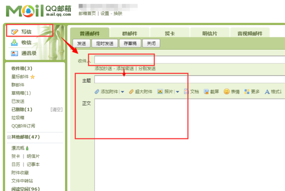Click the 表情 emoticon label
Image resolution: width=285 pixels, height=191 pixels.
coord(235,91)
